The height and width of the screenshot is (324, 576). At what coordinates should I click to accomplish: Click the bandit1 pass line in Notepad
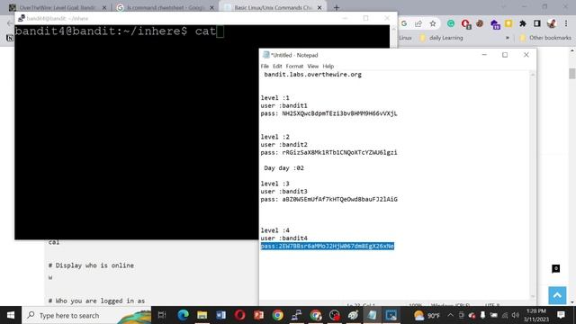328,113
